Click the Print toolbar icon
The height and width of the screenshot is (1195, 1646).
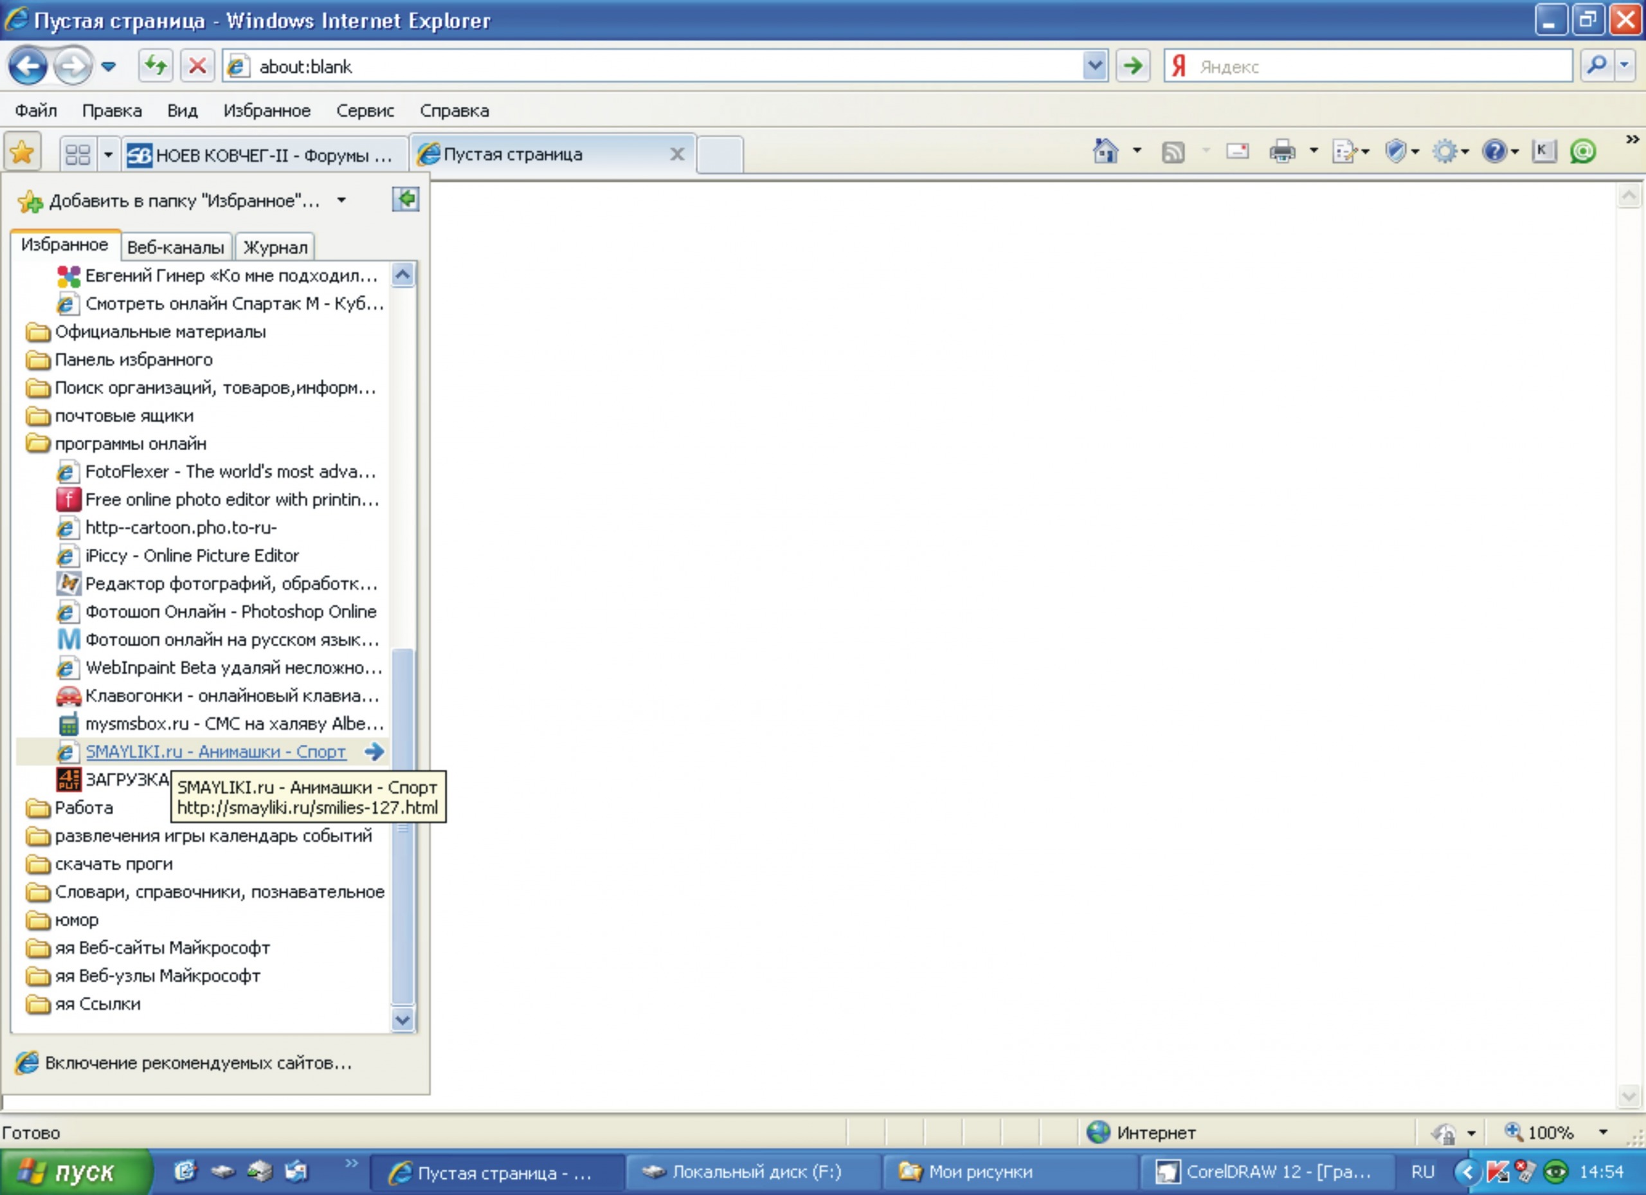(1281, 152)
